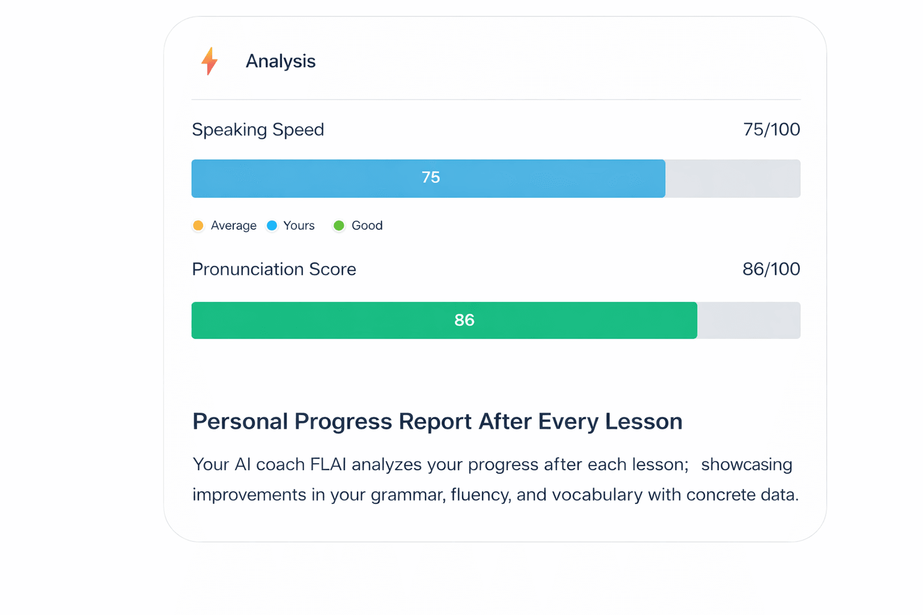Select the Good legend label

(367, 226)
